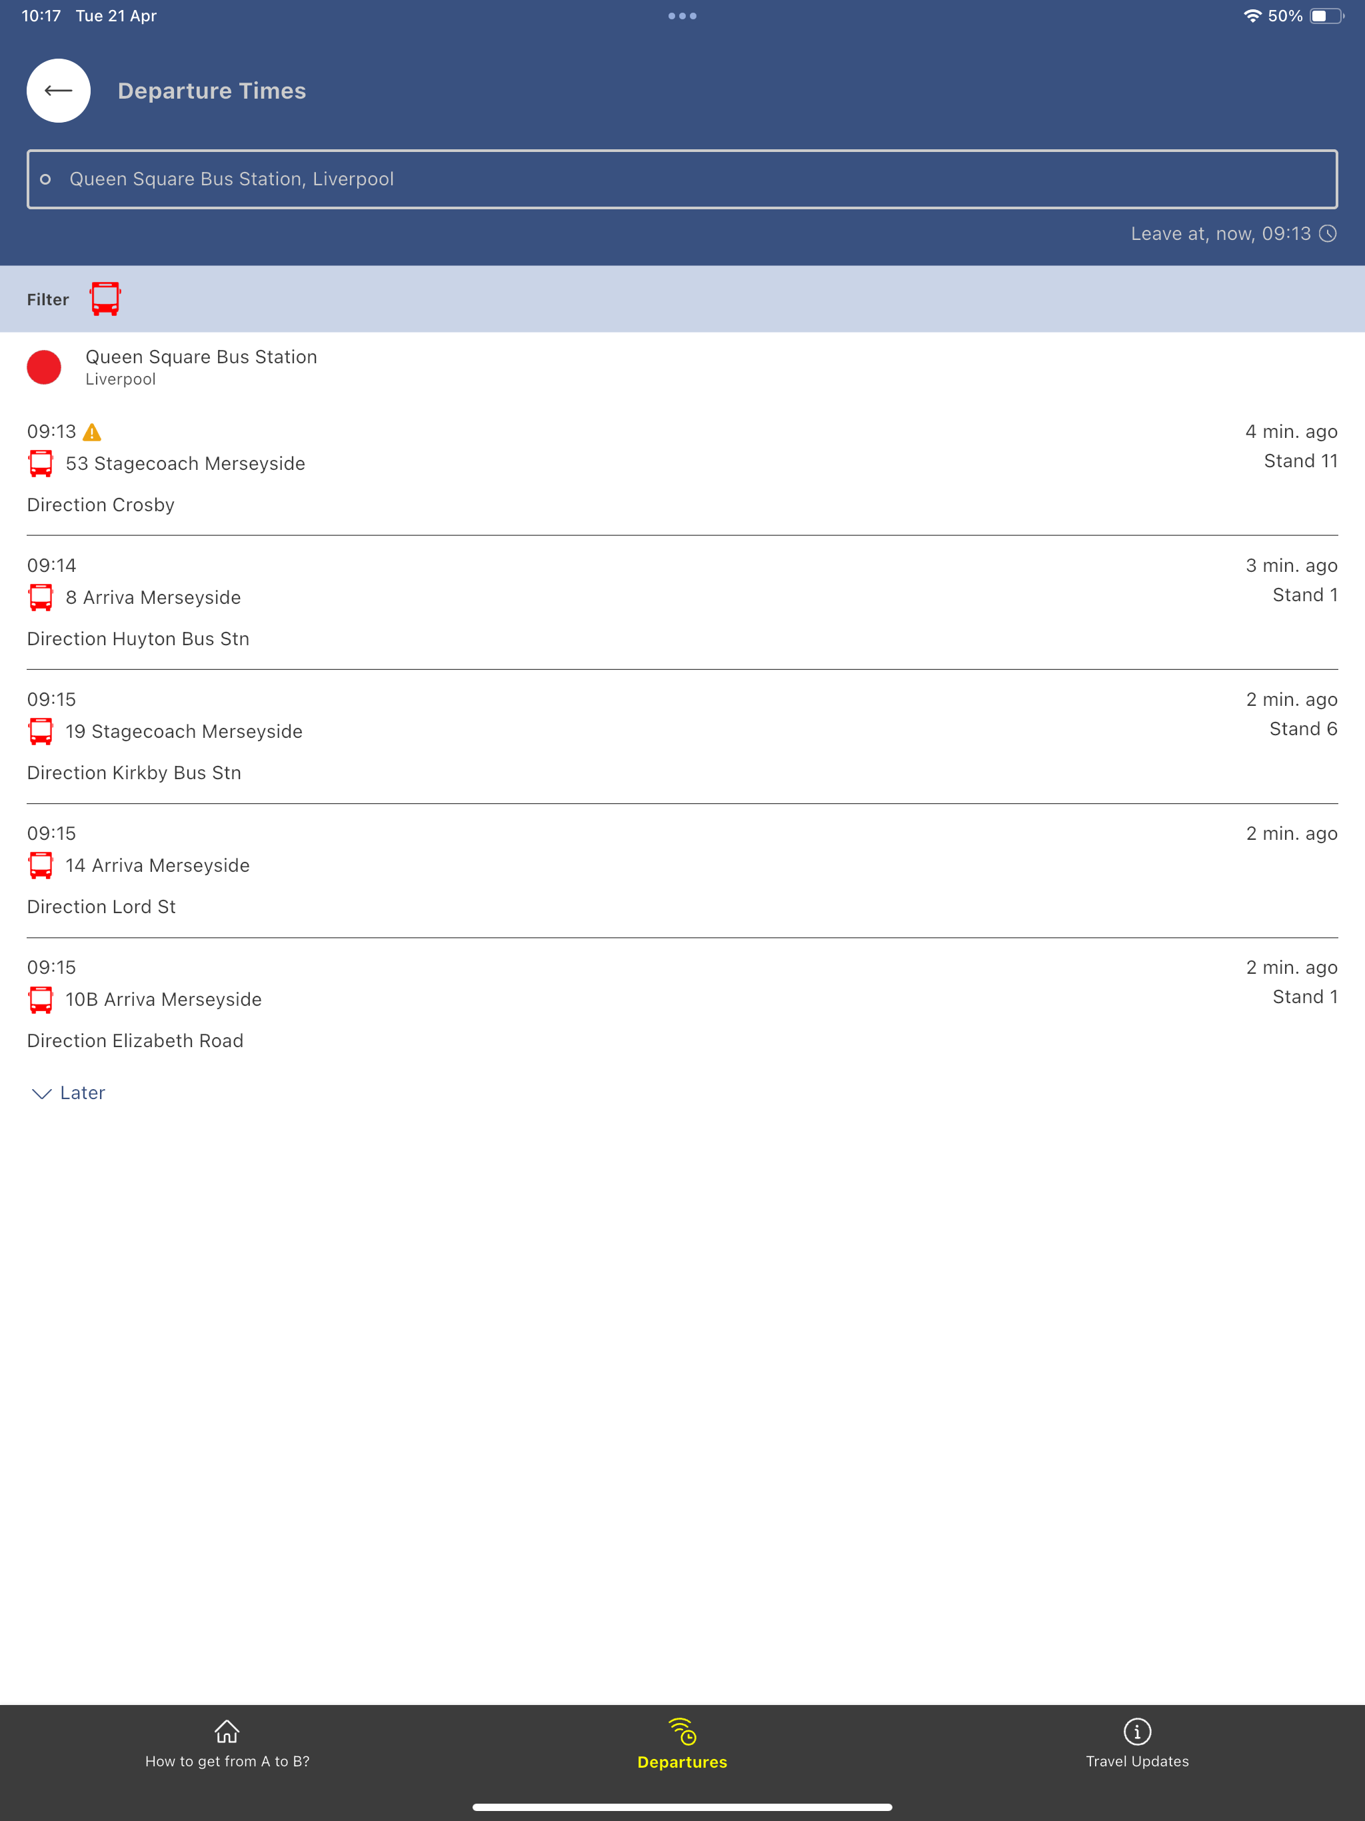Click the warning triangle beside 09:13

[x=92, y=432]
